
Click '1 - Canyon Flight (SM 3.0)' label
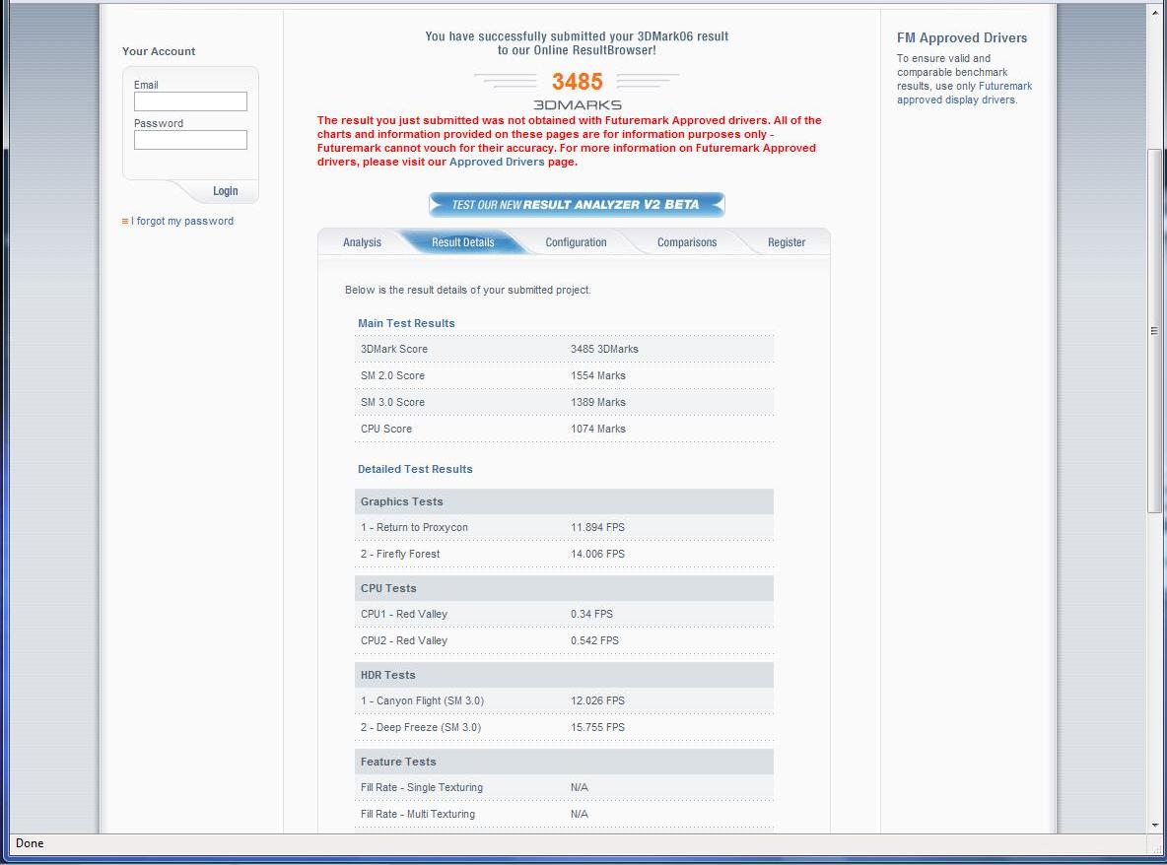(422, 701)
